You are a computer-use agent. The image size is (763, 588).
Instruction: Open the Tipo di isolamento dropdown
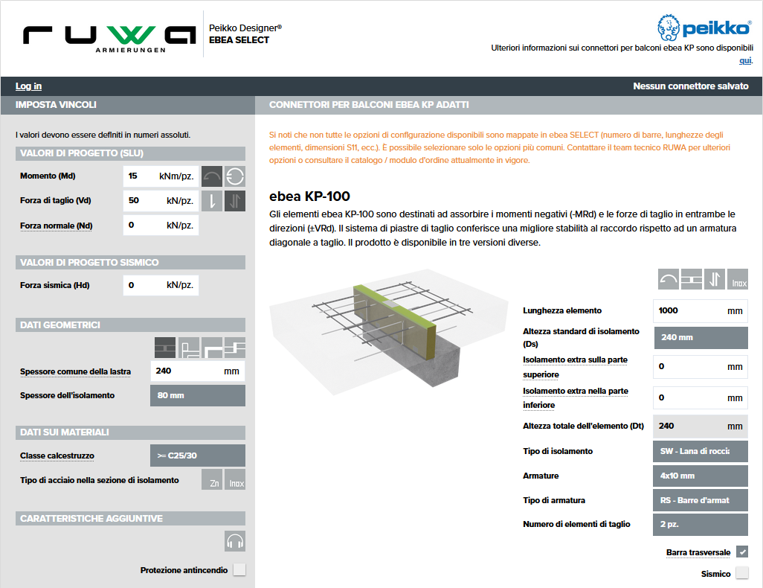[701, 451]
